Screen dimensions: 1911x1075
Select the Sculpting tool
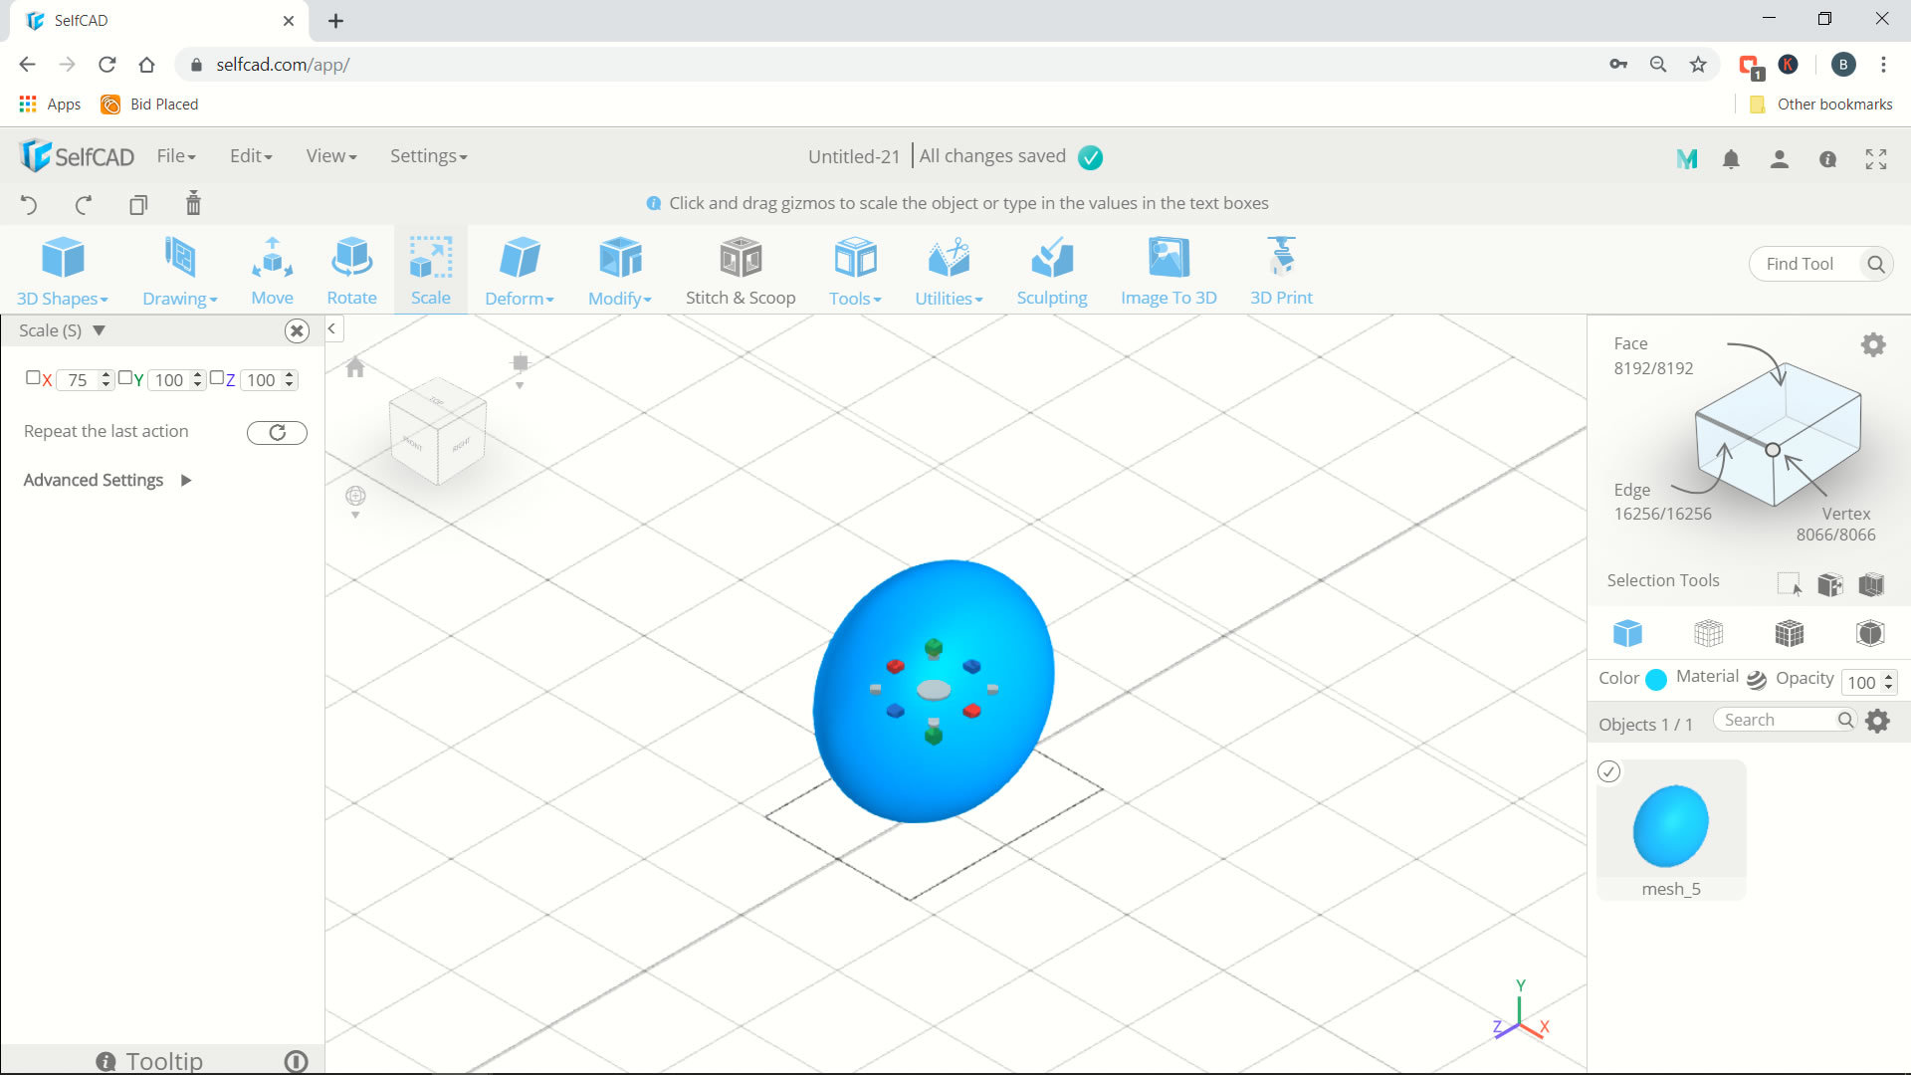[x=1052, y=271]
